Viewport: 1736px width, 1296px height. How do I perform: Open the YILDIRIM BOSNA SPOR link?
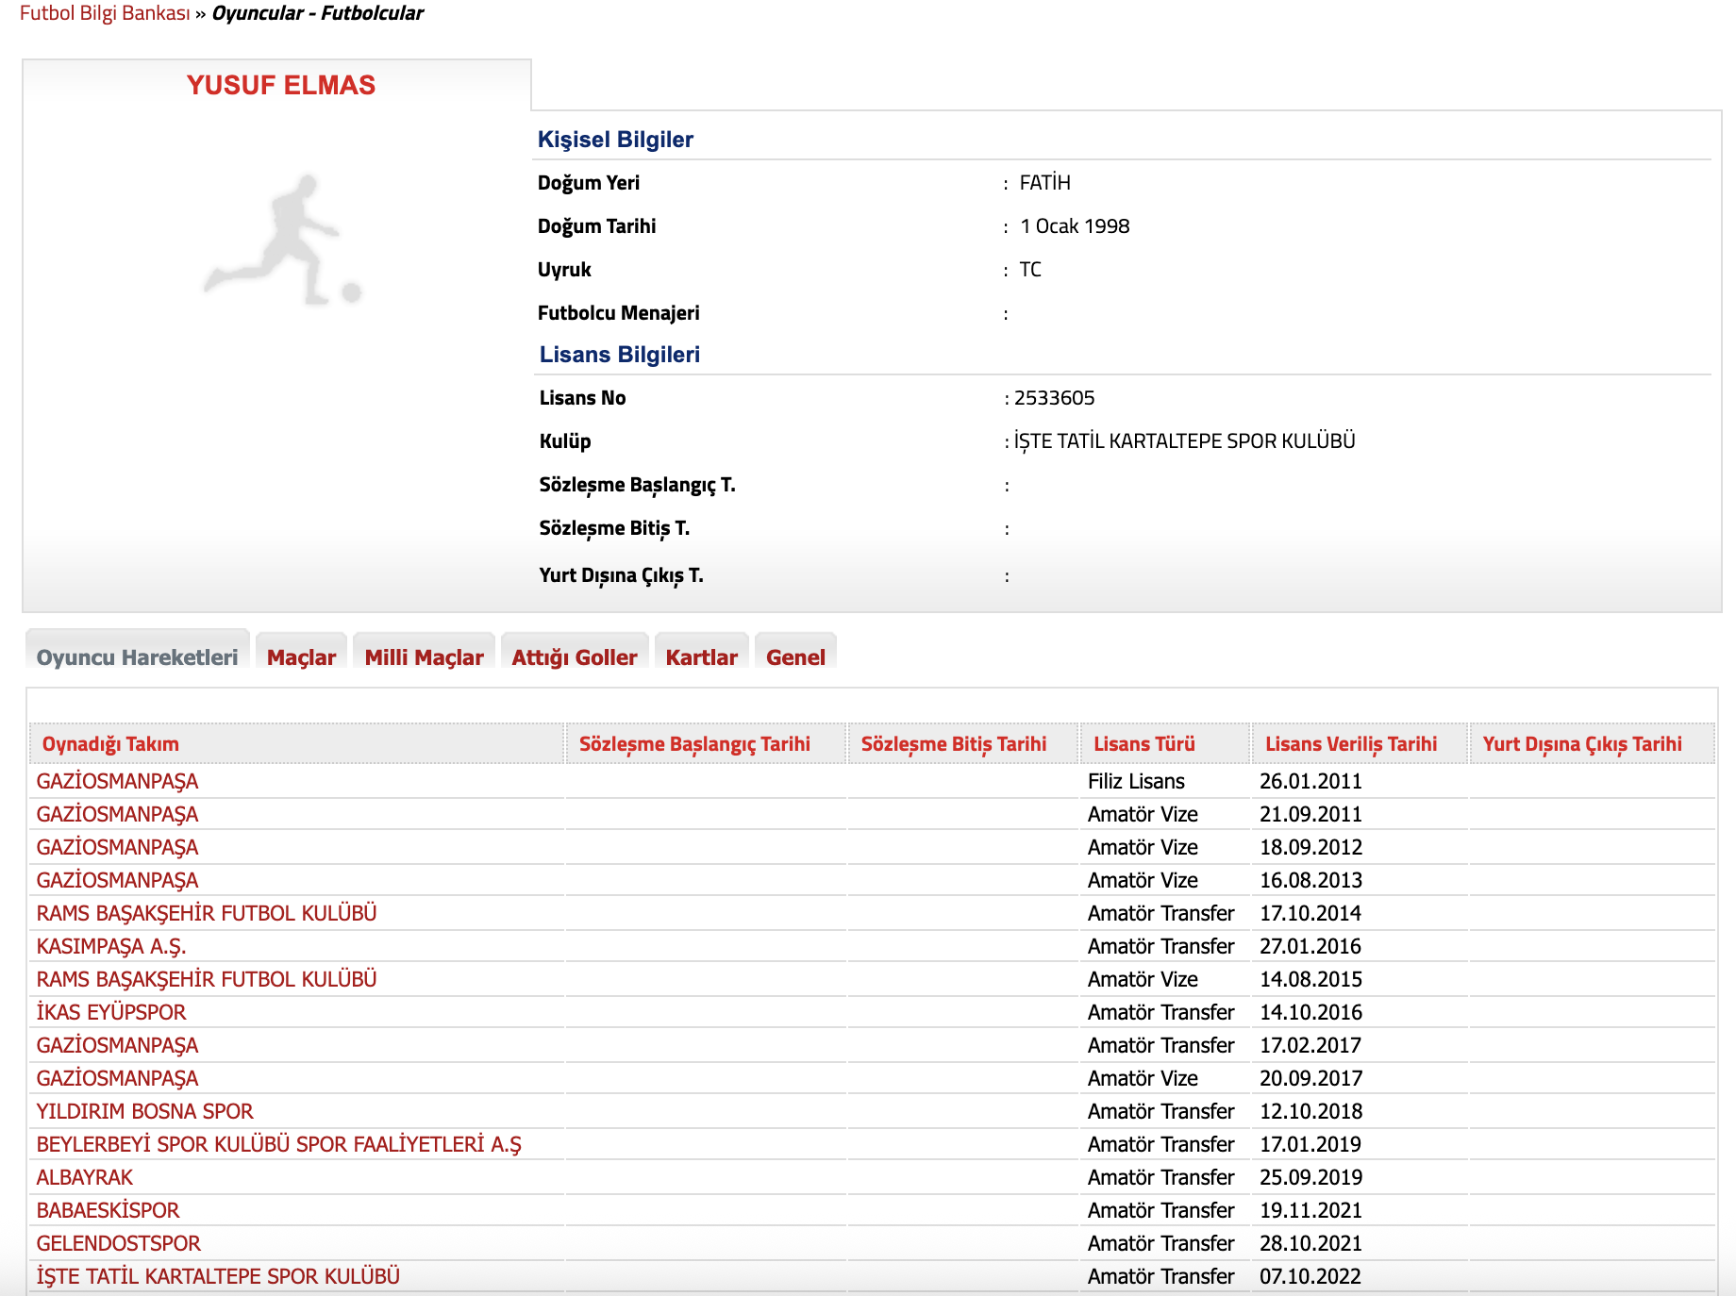pyautogui.click(x=144, y=1111)
